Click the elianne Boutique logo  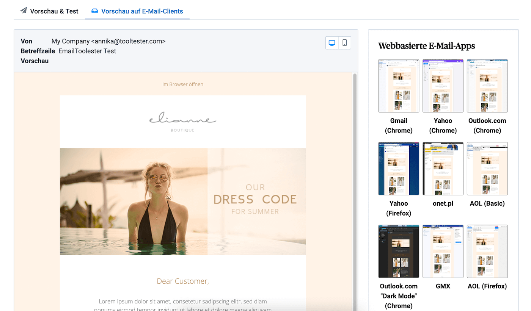[183, 122]
